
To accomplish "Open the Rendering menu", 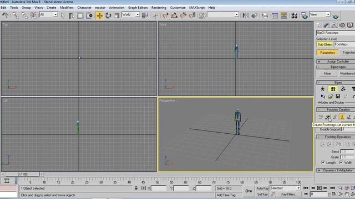I will click(x=159, y=8).
